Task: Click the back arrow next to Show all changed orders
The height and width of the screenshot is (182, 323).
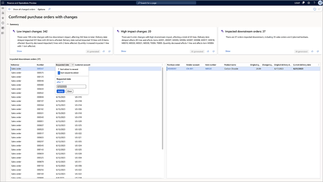Action: pyautogui.click(x=10, y=9)
